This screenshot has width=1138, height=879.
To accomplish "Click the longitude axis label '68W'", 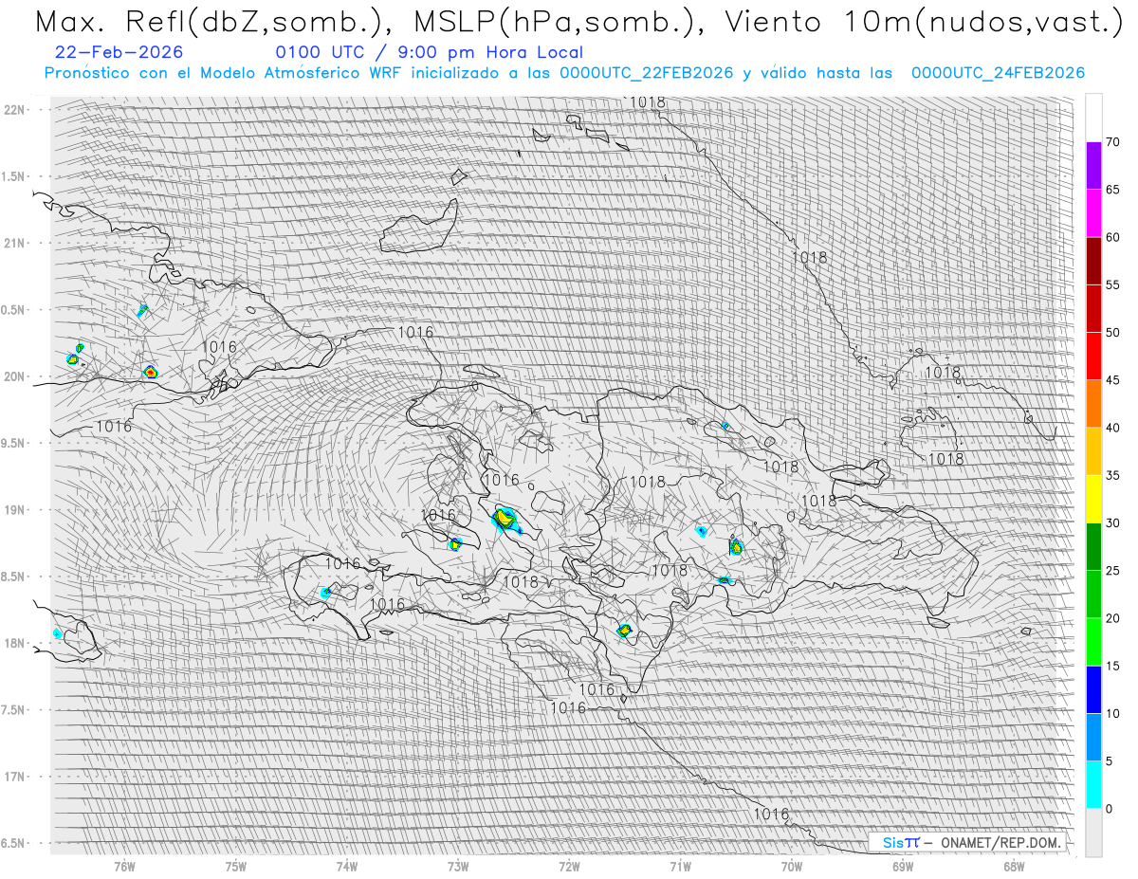I will click(x=1013, y=868).
